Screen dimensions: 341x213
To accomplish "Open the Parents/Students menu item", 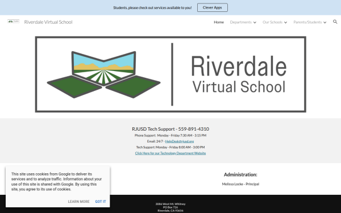I will 307,22.
